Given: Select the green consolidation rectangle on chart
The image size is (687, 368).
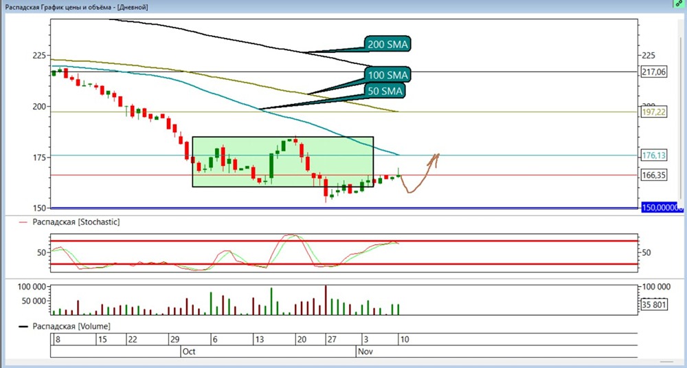Looking at the screenshot, I should pos(282,162).
